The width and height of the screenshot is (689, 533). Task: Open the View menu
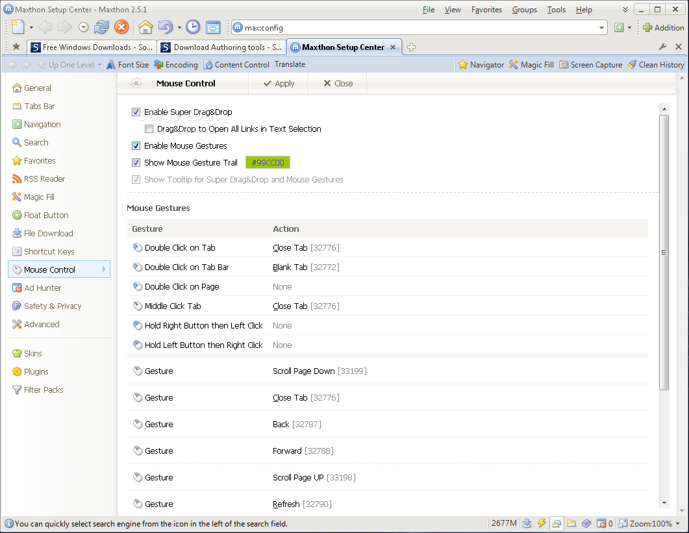pyautogui.click(x=453, y=10)
